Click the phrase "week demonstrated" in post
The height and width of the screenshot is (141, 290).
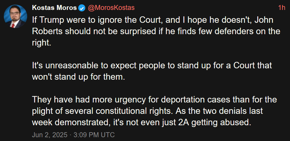coord(71,123)
